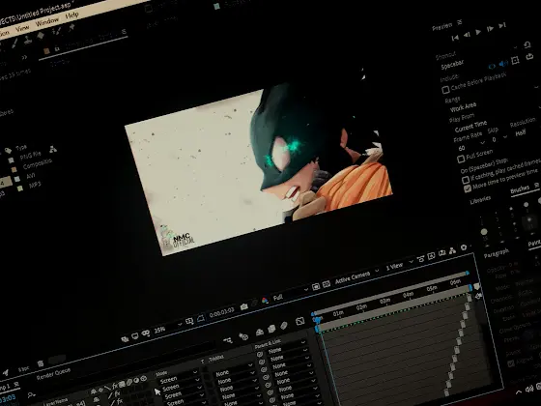
Task: Jump to last frame in Preview panel
Action: (502, 25)
